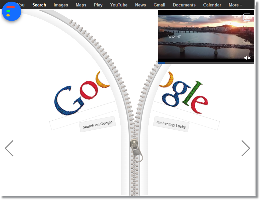Open Play in top navigation

click(x=98, y=5)
